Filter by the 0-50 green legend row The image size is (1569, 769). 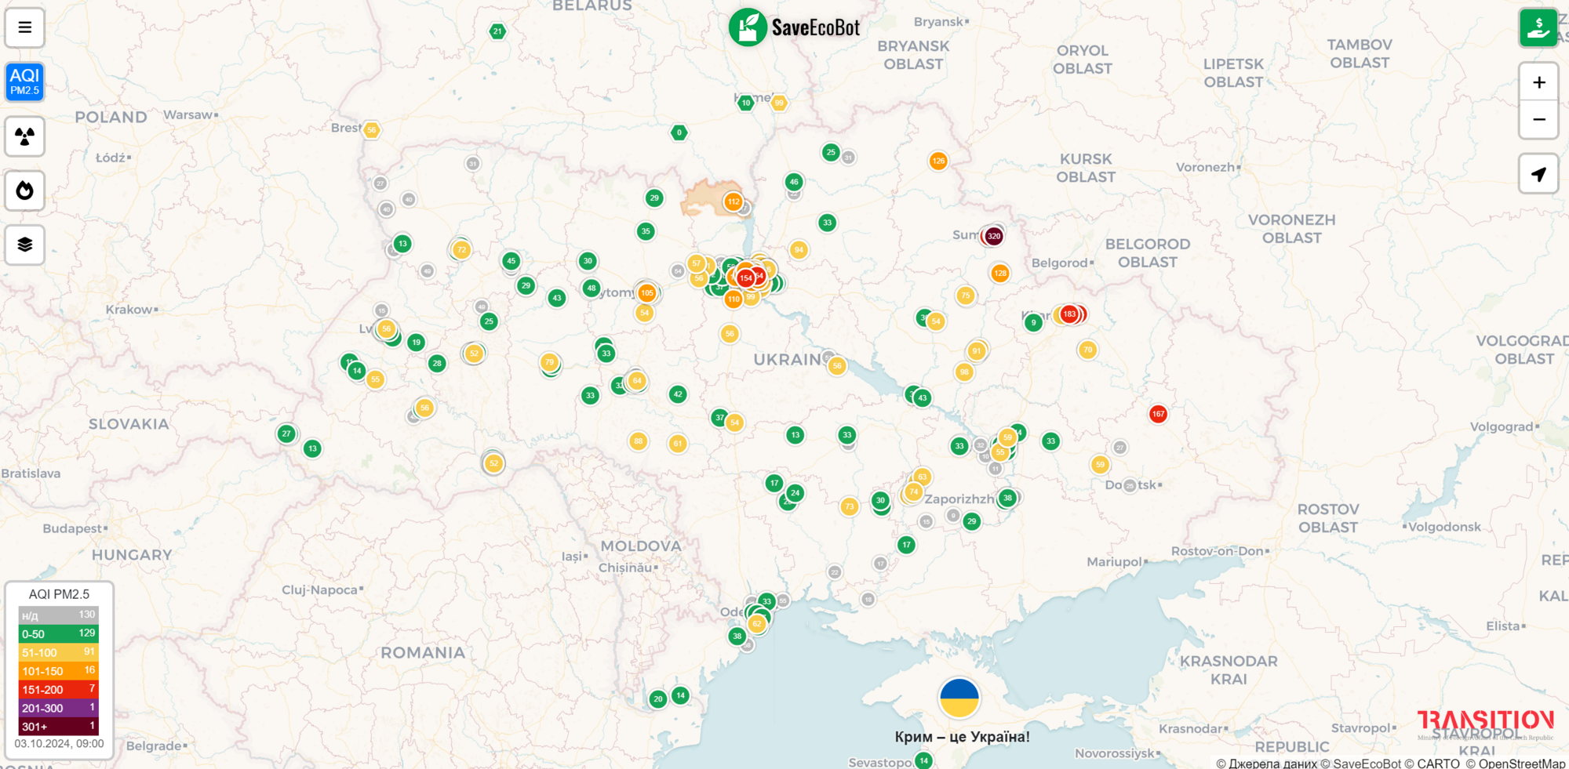[59, 633]
